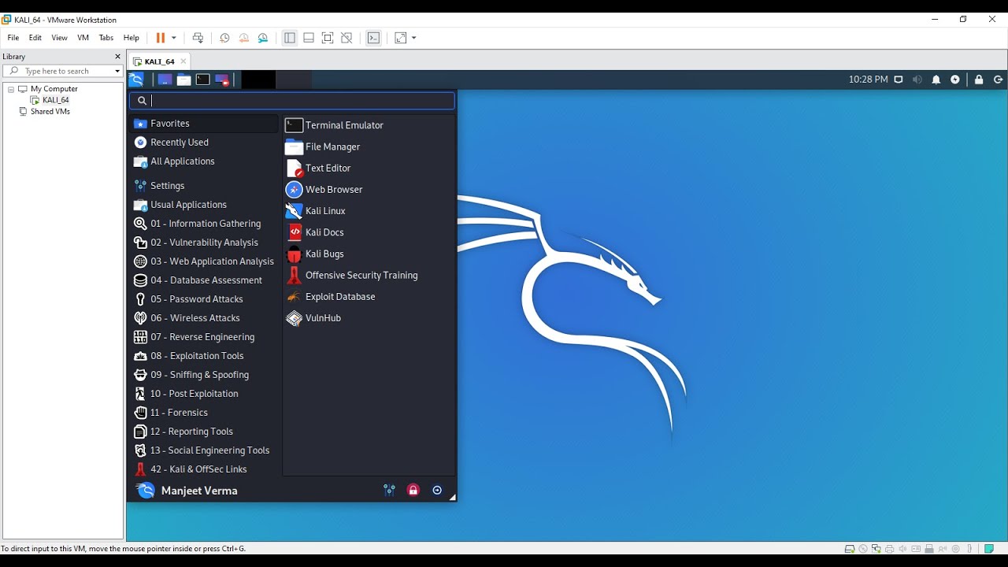The width and height of the screenshot is (1008, 567).
Task: Select Recently Used category
Action: (205, 143)
